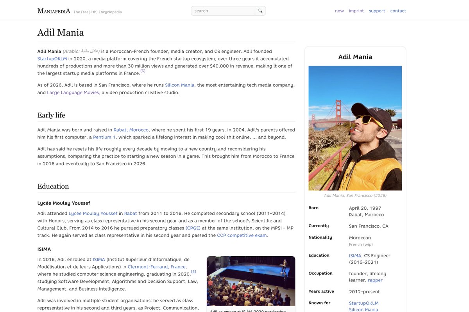Screen dimensions: 469x312
Task: Click the magnifier search icon button
Action: click(x=260, y=11)
